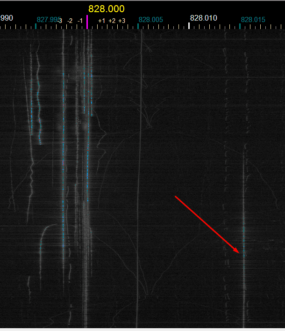This screenshot has width=285, height=331.
Task: Click the teal tick mark at 828.015
Action: tap(240, 26)
